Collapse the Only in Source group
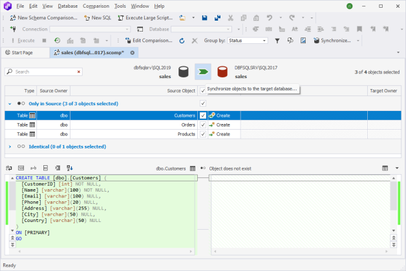The height and width of the screenshot is (271, 406). [10, 104]
